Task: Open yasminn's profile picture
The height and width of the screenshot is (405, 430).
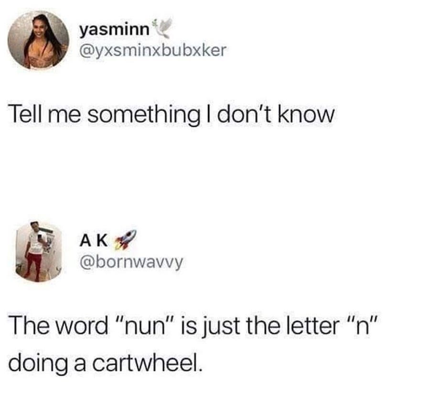Action: pyautogui.click(x=38, y=40)
